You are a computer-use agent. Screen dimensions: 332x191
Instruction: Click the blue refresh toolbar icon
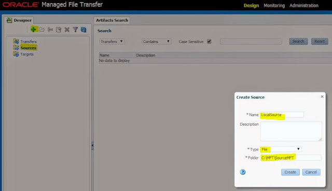(x=84, y=30)
